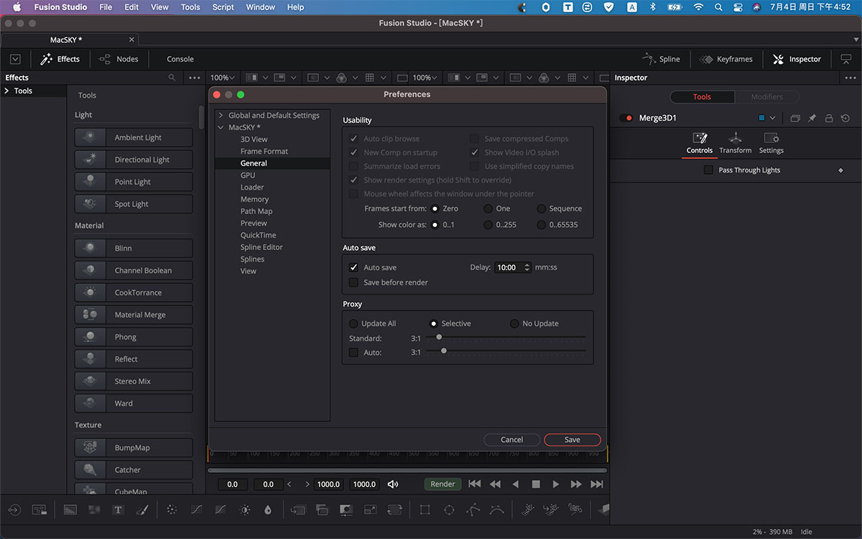Toggle Pass Through Lights checkbox

(x=708, y=170)
